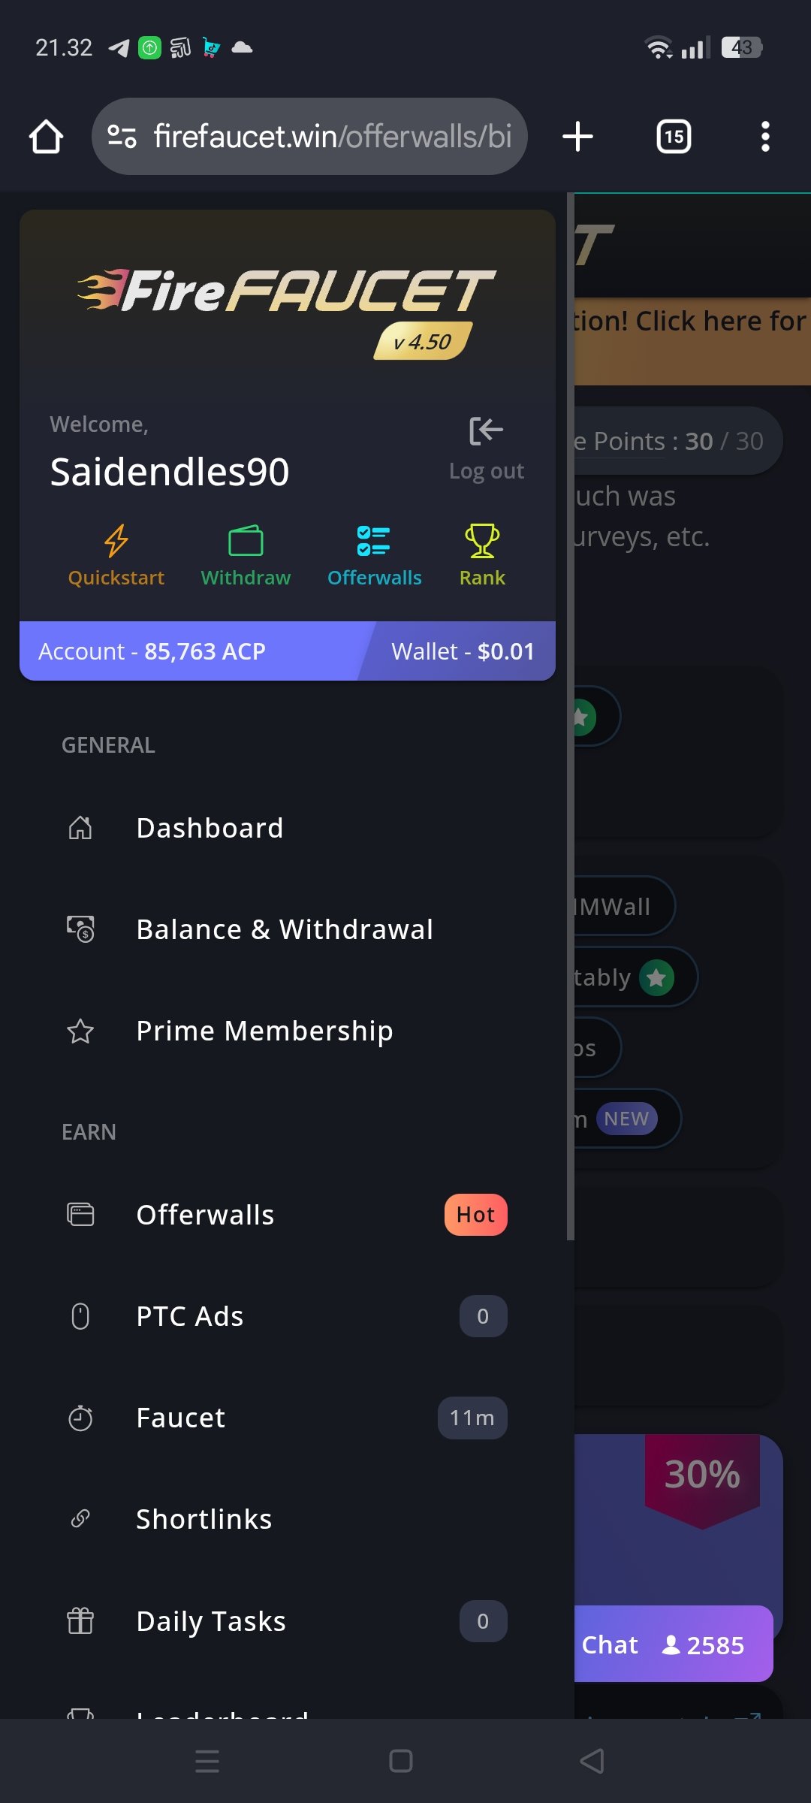The width and height of the screenshot is (811, 1803).
Task: Open the Rank trophy icon
Action: pyautogui.click(x=482, y=541)
